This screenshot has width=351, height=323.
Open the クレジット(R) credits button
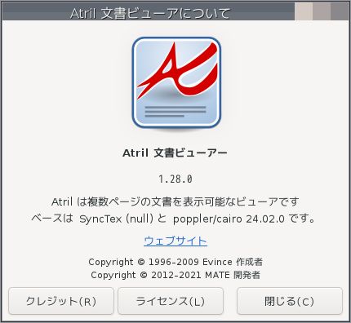(61, 301)
